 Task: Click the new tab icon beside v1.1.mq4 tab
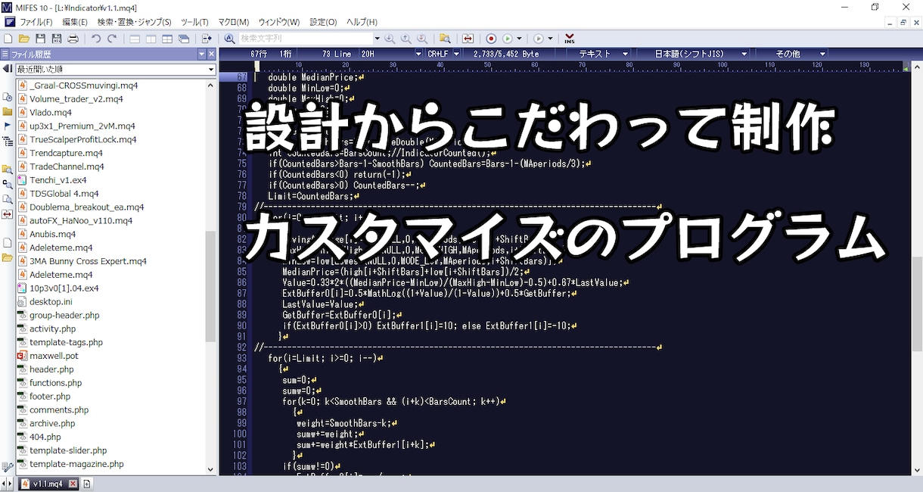[86, 484]
